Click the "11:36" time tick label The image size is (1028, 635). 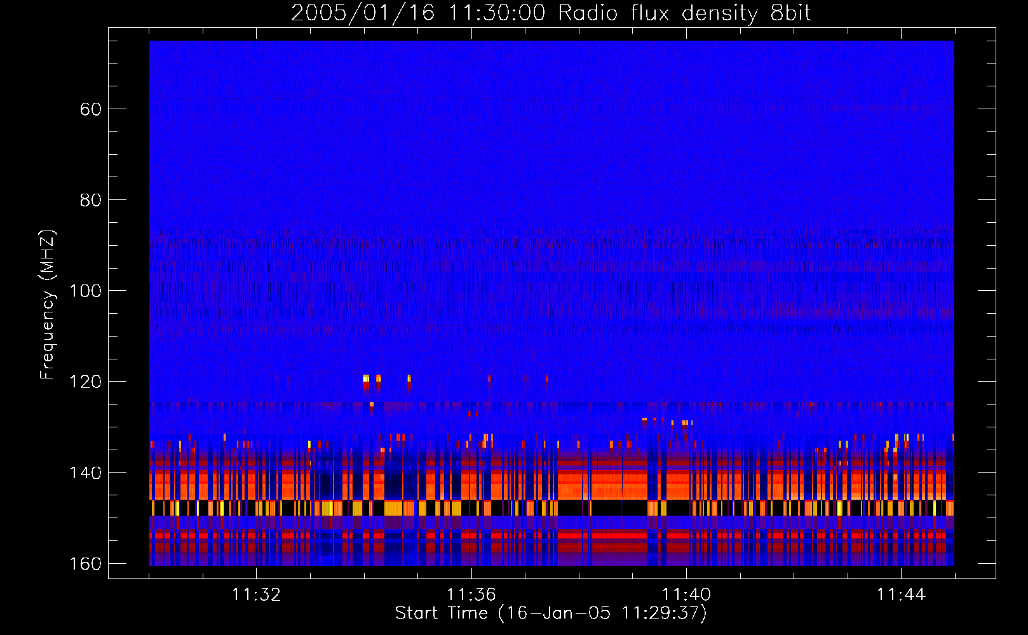pos(471,594)
